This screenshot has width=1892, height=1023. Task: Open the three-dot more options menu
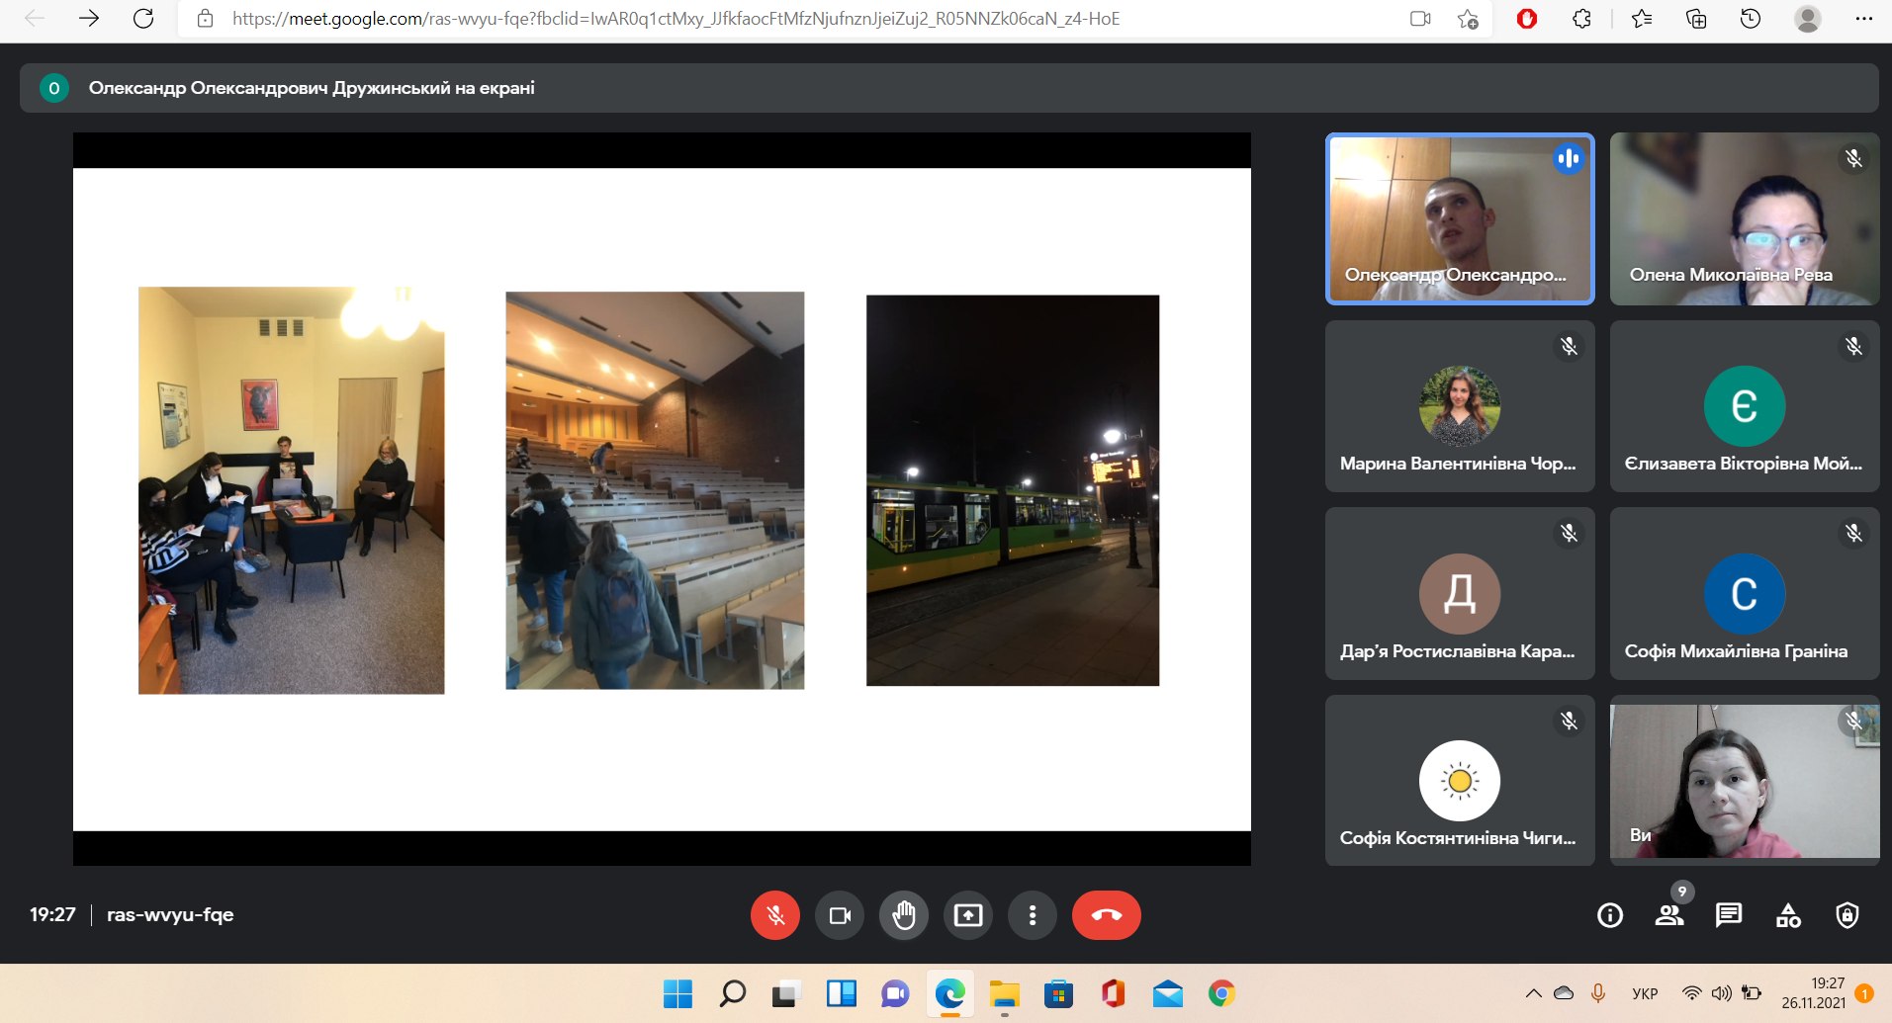pyautogui.click(x=1033, y=915)
